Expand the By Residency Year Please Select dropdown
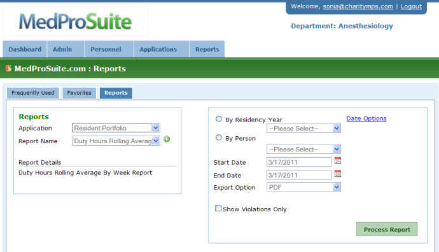439x252 pixels. [303, 129]
